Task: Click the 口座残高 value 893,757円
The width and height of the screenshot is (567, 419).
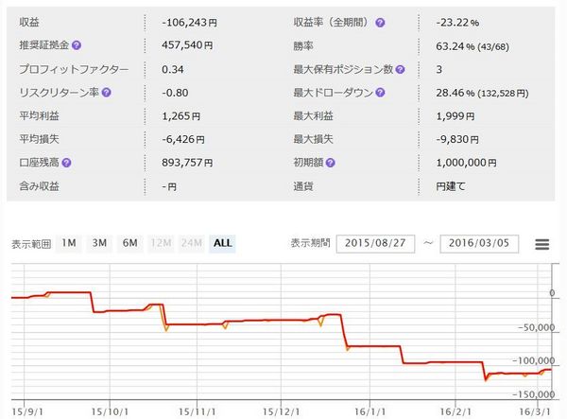Action: [187, 163]
